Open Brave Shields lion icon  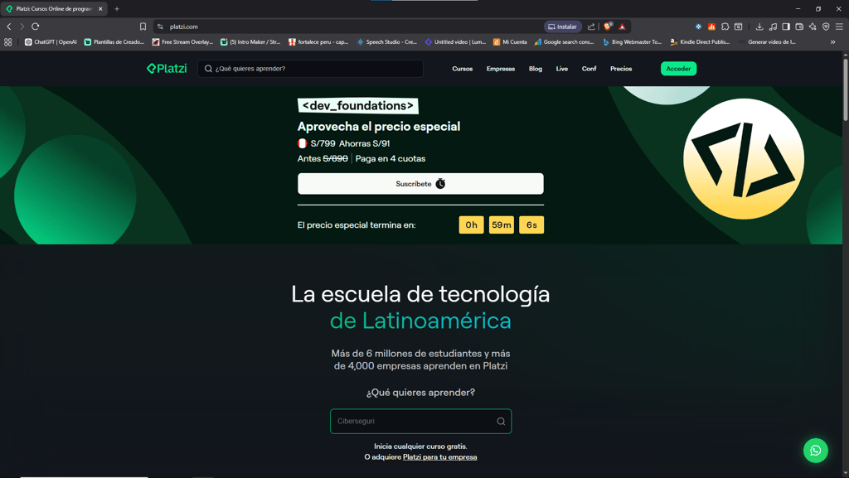608,26
